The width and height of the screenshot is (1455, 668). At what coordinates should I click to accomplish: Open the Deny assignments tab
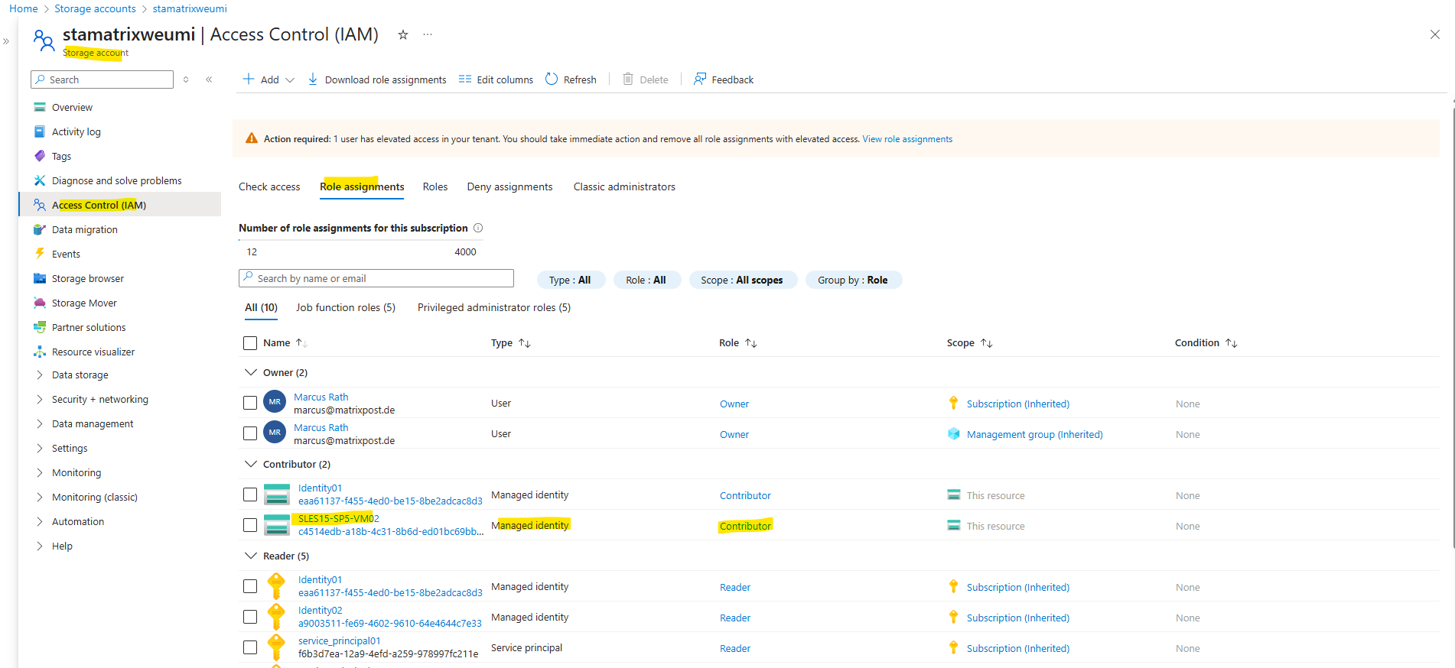point(509,186)
